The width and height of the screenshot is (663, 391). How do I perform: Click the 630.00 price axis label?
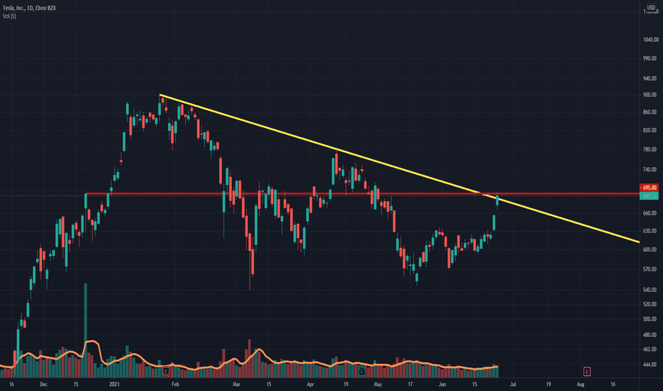(x=650, y=231)
